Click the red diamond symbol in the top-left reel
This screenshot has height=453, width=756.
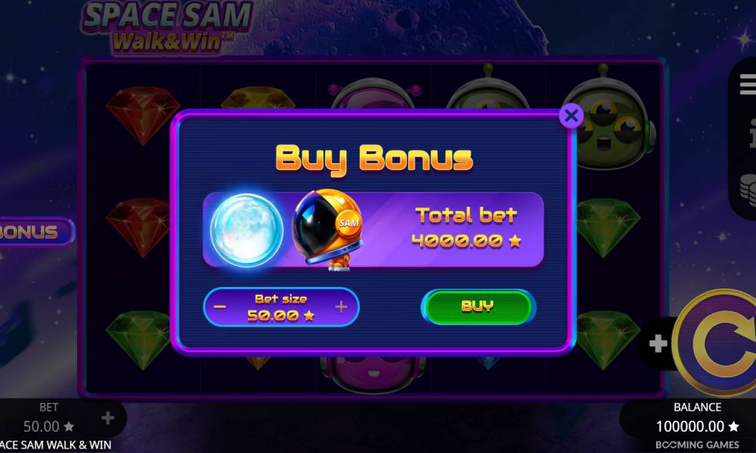point(143,115)
